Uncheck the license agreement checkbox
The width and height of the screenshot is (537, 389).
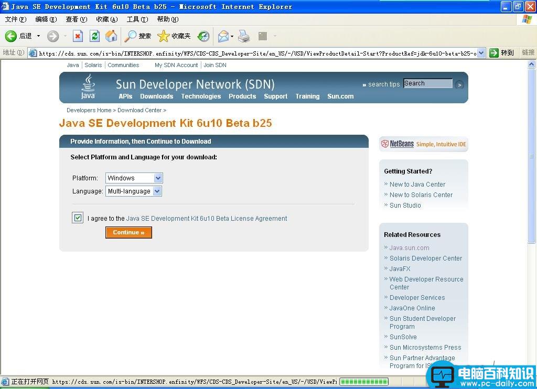point(78,218)
